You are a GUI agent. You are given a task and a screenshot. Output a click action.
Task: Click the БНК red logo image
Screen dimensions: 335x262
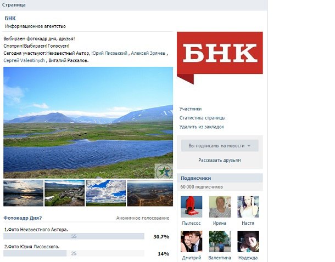click(220, 58)
